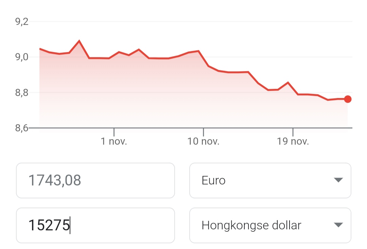Open the Hongkongse dollar currency dropdown
Image resolution: width=367 pixels, height=249 pixels.
point(270,225)
